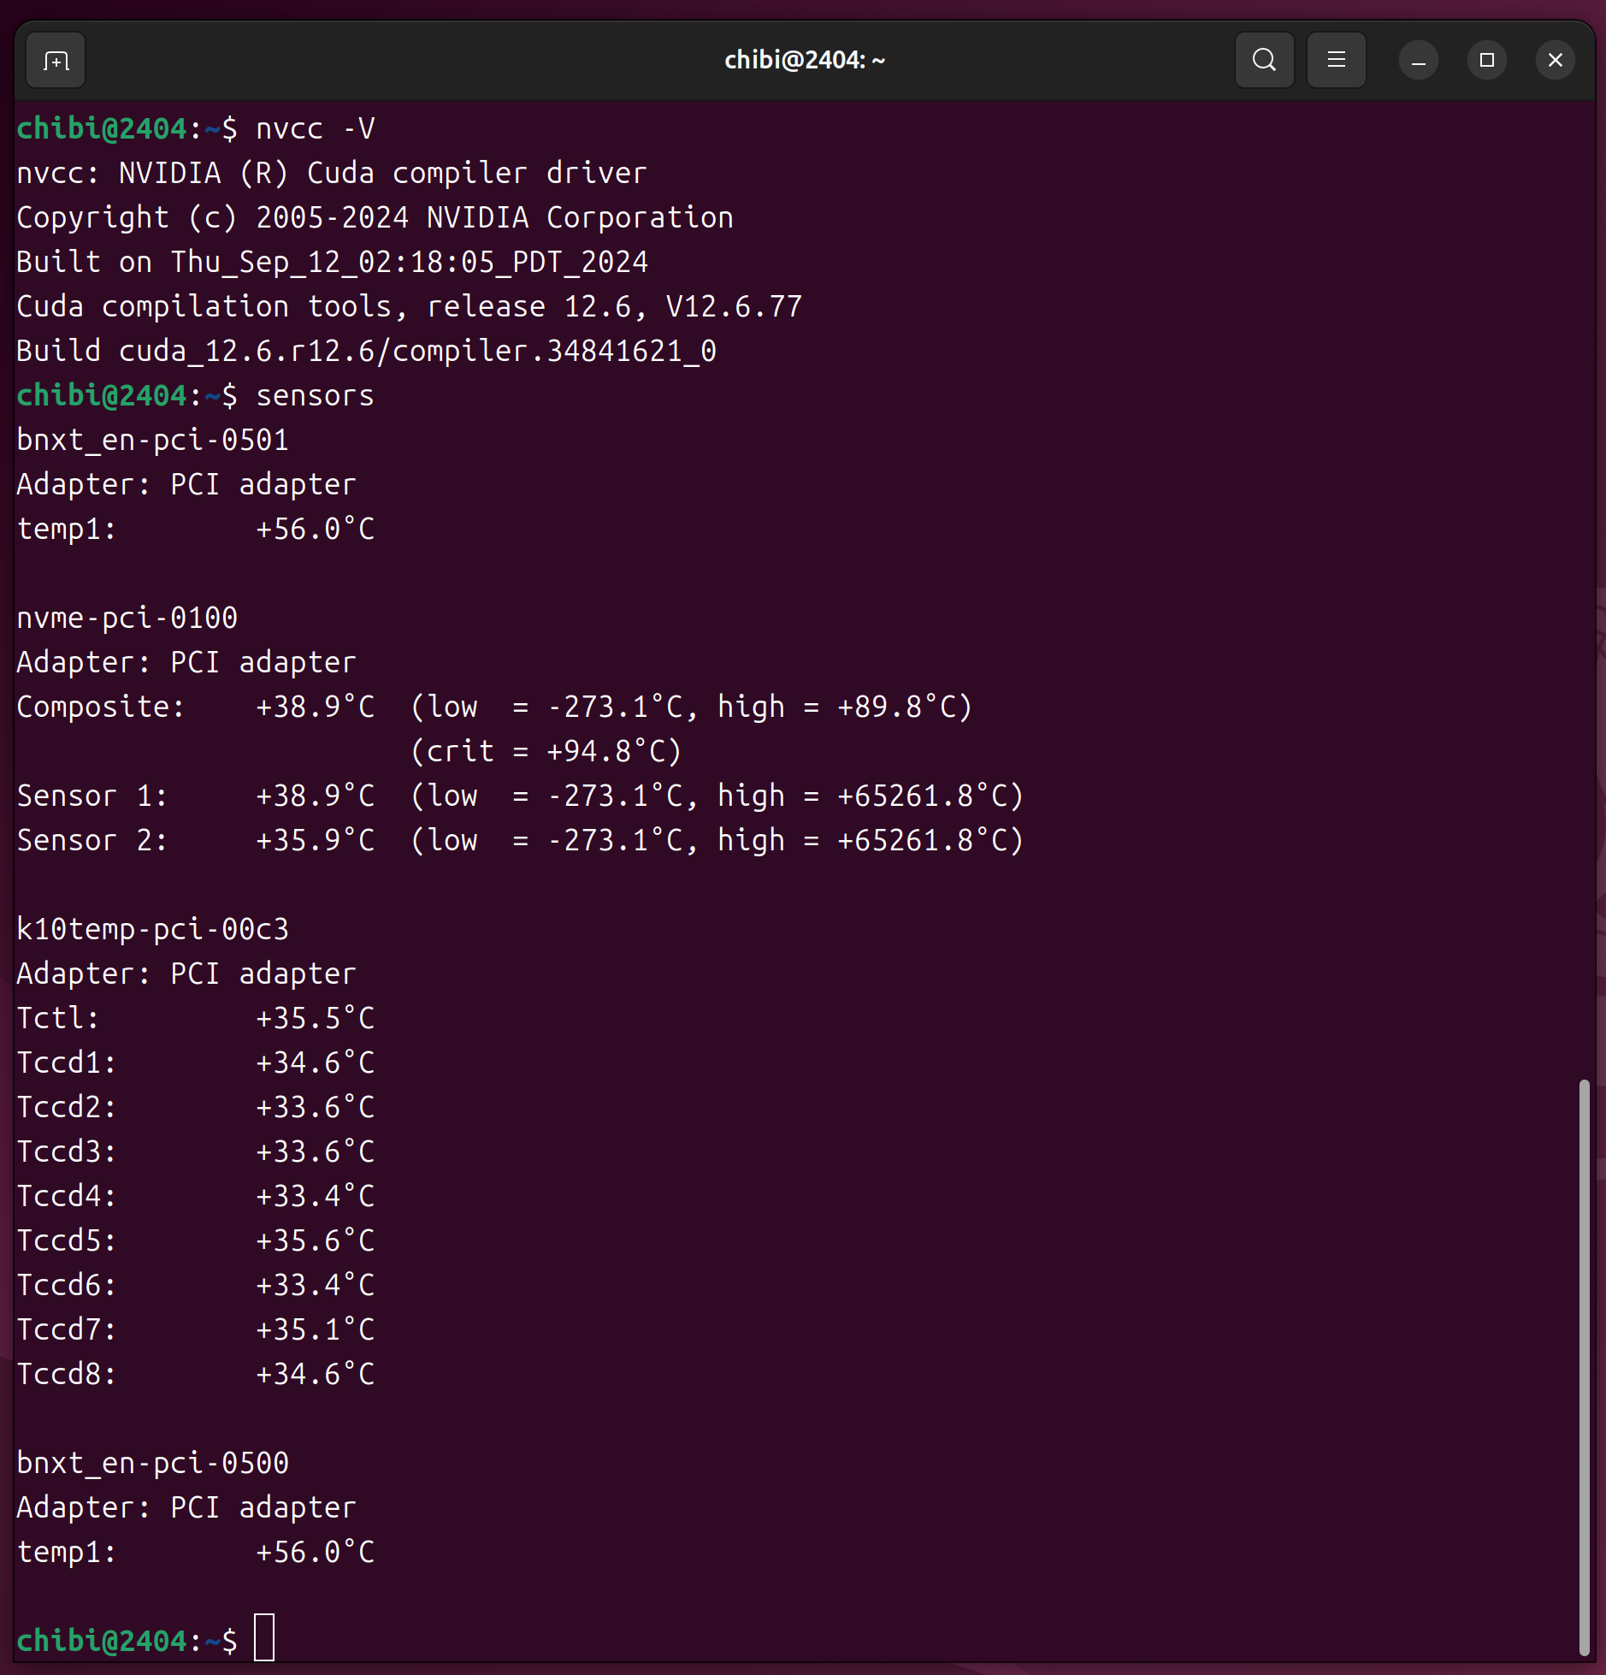Click the bnxt_en-pci-0500 heading
This screenshot has width=1606, height=1675.
(152, 1464)
